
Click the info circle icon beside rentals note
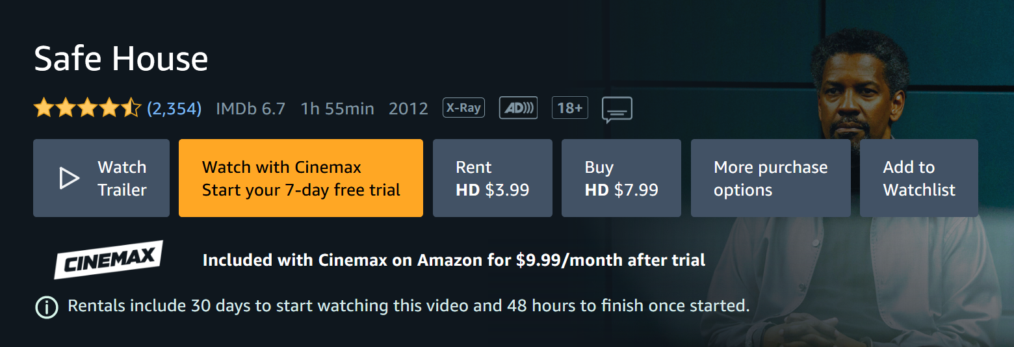coord(46,306)
